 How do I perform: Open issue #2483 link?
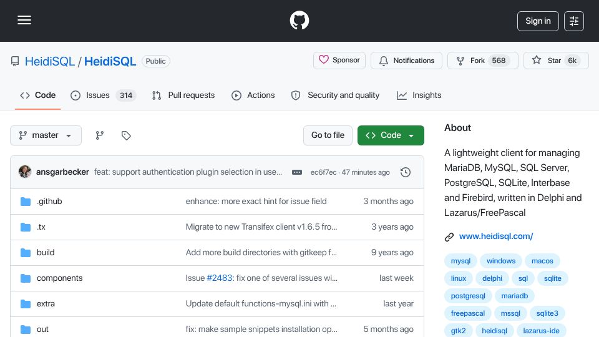(219, 278)
